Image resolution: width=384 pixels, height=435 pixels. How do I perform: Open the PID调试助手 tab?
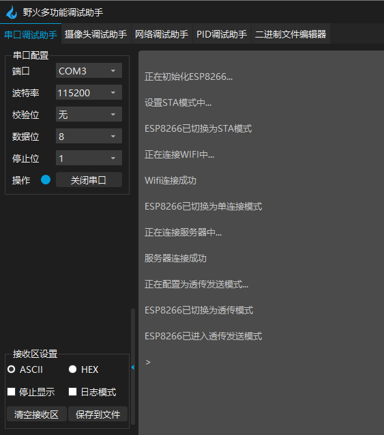click(222, 34)
